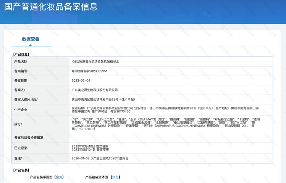Click the 备案日期 value 2023-03-04

(81, 80)
